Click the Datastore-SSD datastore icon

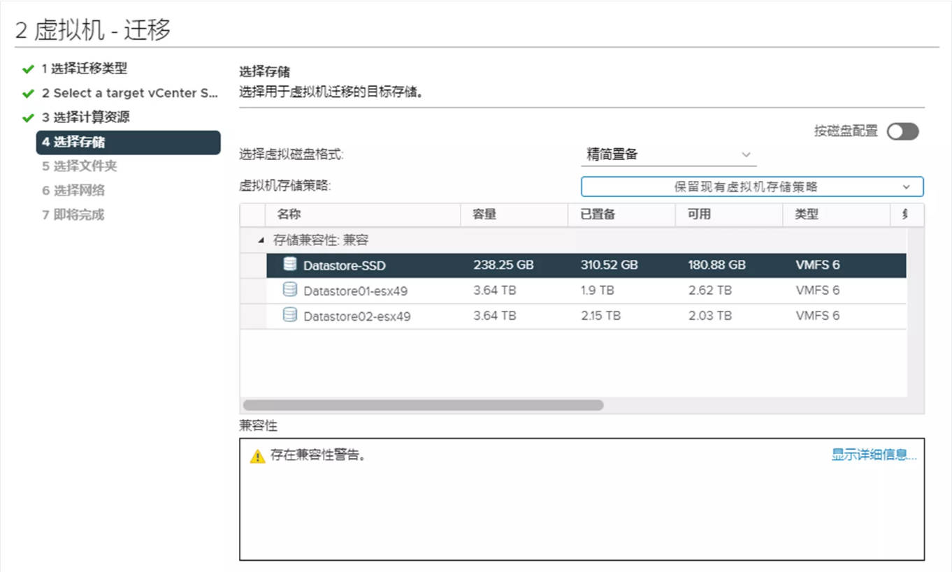coord(289,265)
